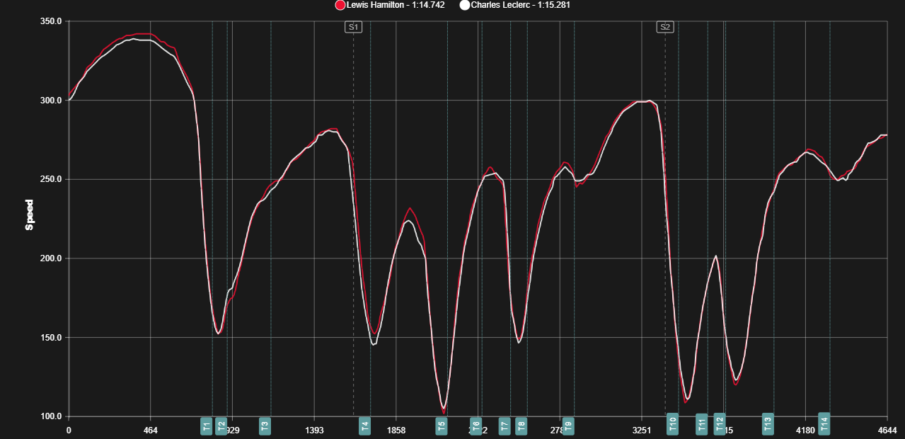Select the S1 sector marker
This screenshot has width=905, height=439.
354,27
